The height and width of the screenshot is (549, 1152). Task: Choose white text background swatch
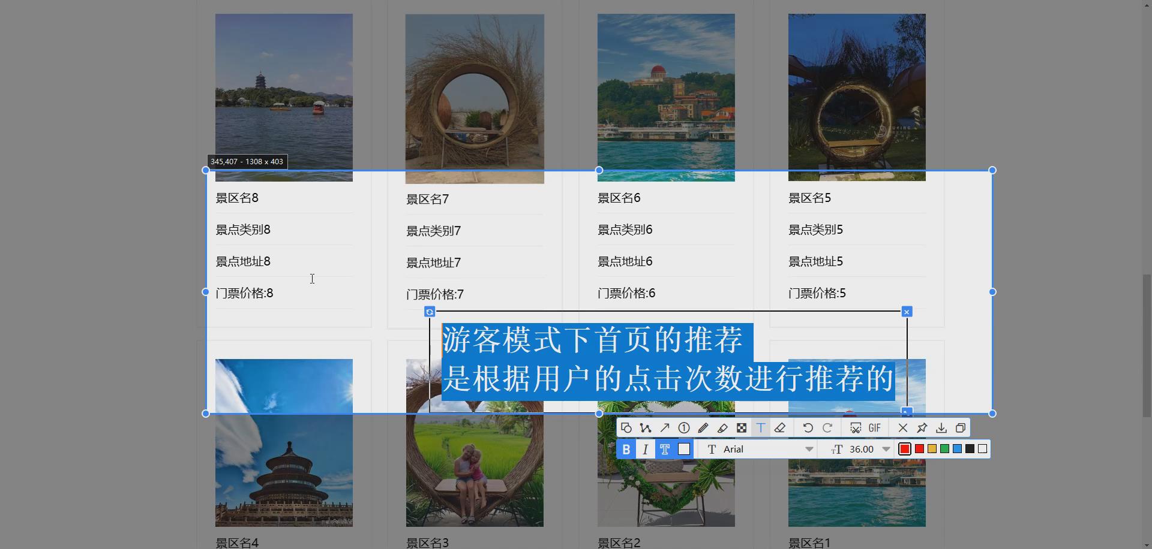pyautogui.click(x=684, y=450)
